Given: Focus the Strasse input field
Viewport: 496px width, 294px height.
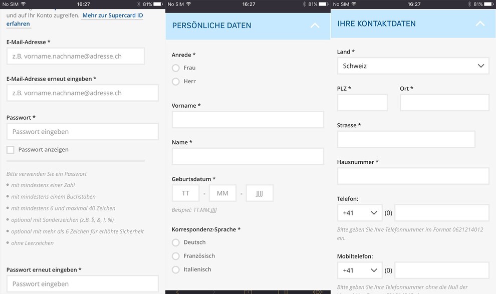Looking at the screenshot, I should point(406,139).
